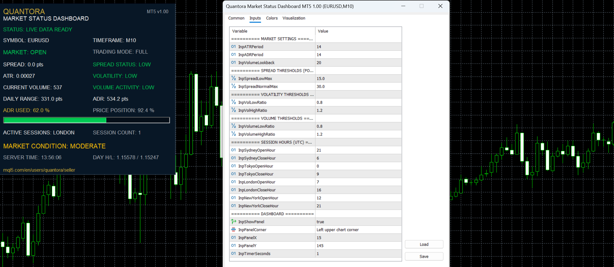Image resolution: width=614 pixels, height=267 pixels.
Task: Click the Load button
Action: point(424,244)
